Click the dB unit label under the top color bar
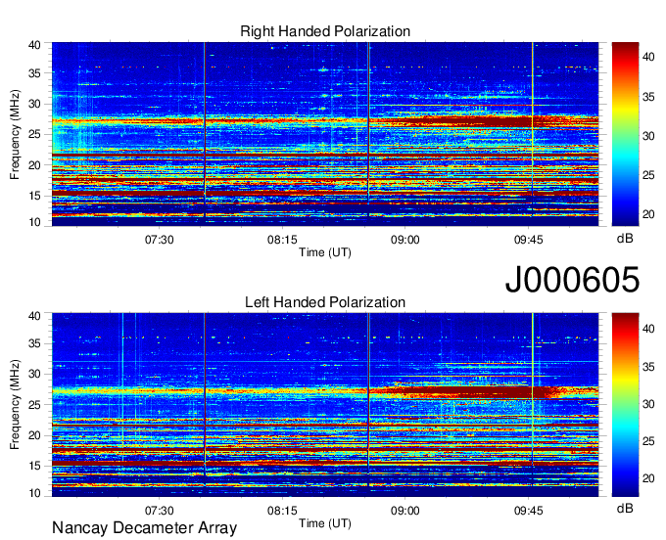Image resolution: width=666 pixels, height=540 pixels. pyautogui.click(x=625, y=239)
